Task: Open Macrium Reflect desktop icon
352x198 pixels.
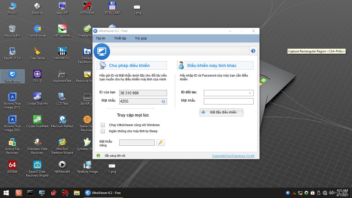Action: point(62,122)
